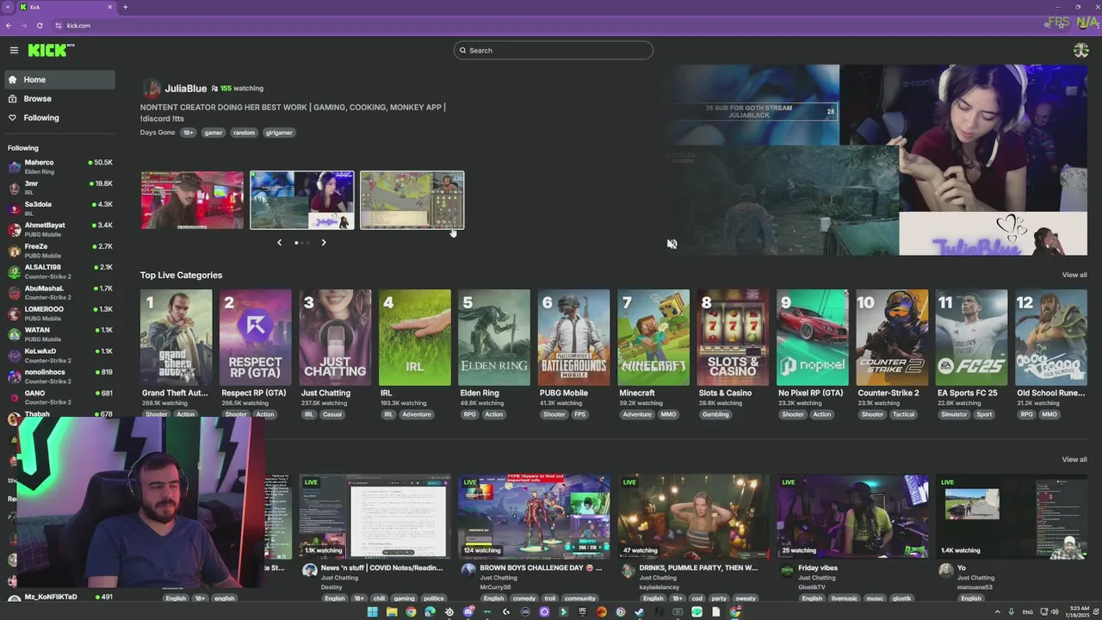The height and width of the screenshot is (620, 1102).
Task: Open PUBG Mobile category card
Action: [574, 338]
